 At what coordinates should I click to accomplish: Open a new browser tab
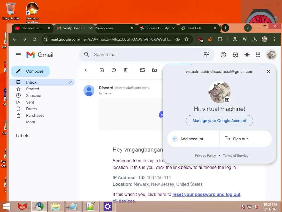(225, 28)
